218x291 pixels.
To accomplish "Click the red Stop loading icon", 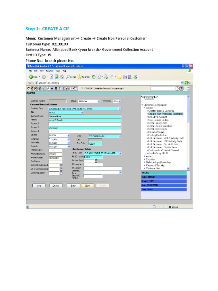I will (x=51, y=77).
